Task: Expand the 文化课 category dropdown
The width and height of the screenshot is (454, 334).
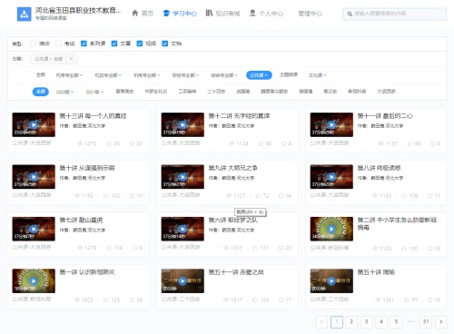Action: click(317, 75)
